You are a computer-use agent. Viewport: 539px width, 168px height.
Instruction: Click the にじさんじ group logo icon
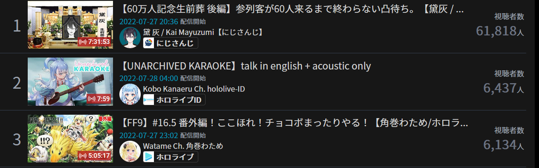pos(148,43)
